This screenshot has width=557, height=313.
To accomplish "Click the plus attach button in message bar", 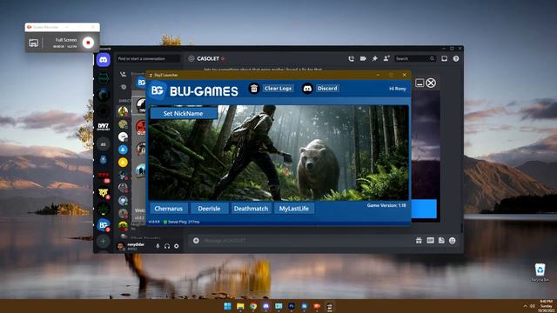I will point(196,241).
